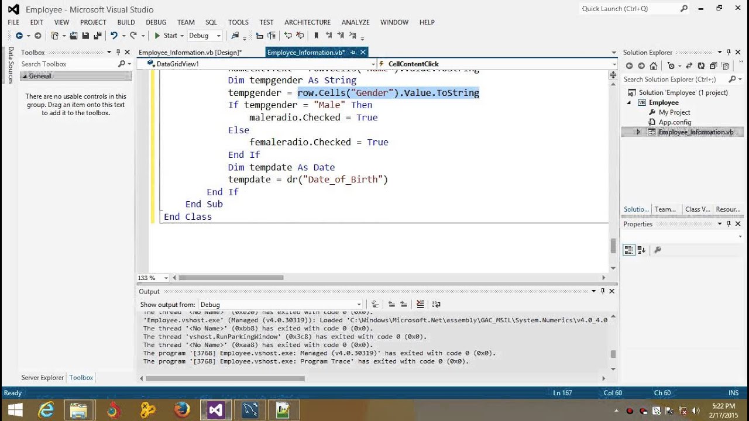The image size is (749, 421).
Task: Save the current file with the disk icon
Action: [x=85, y=36]
